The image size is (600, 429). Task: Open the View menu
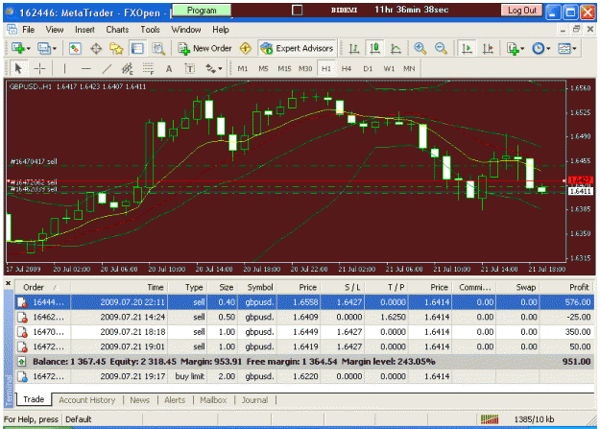pyautogui.click(x=55, y=30)
